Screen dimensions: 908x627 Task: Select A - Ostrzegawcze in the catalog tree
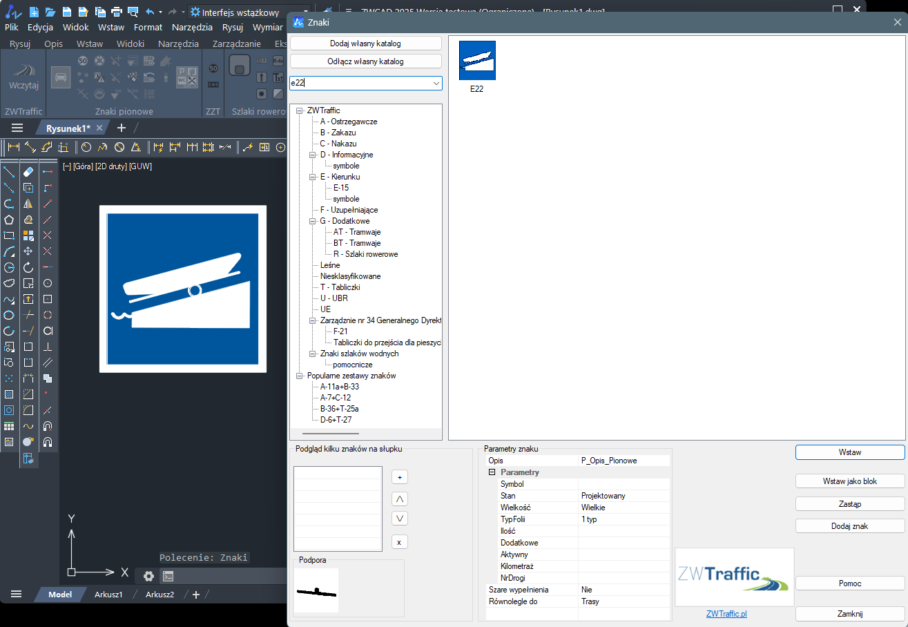pos(348,122)
